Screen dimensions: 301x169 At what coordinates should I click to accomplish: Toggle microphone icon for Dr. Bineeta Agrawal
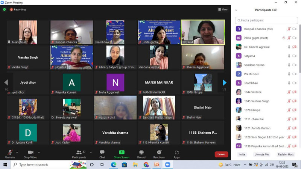click(x=289, y=47)
